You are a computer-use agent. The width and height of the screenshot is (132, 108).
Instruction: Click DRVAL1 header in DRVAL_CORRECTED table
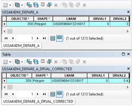click(98, 76)
